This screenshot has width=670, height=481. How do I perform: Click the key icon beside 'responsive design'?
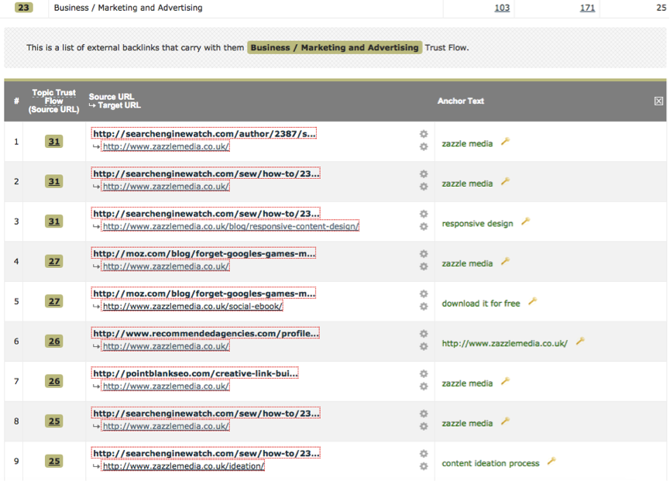(x=525, y=222)
